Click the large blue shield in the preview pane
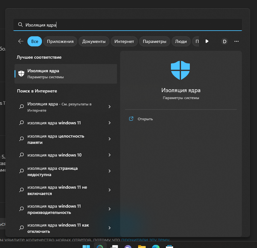This screenshot has width=257, height=248. (x=180, y=70)
